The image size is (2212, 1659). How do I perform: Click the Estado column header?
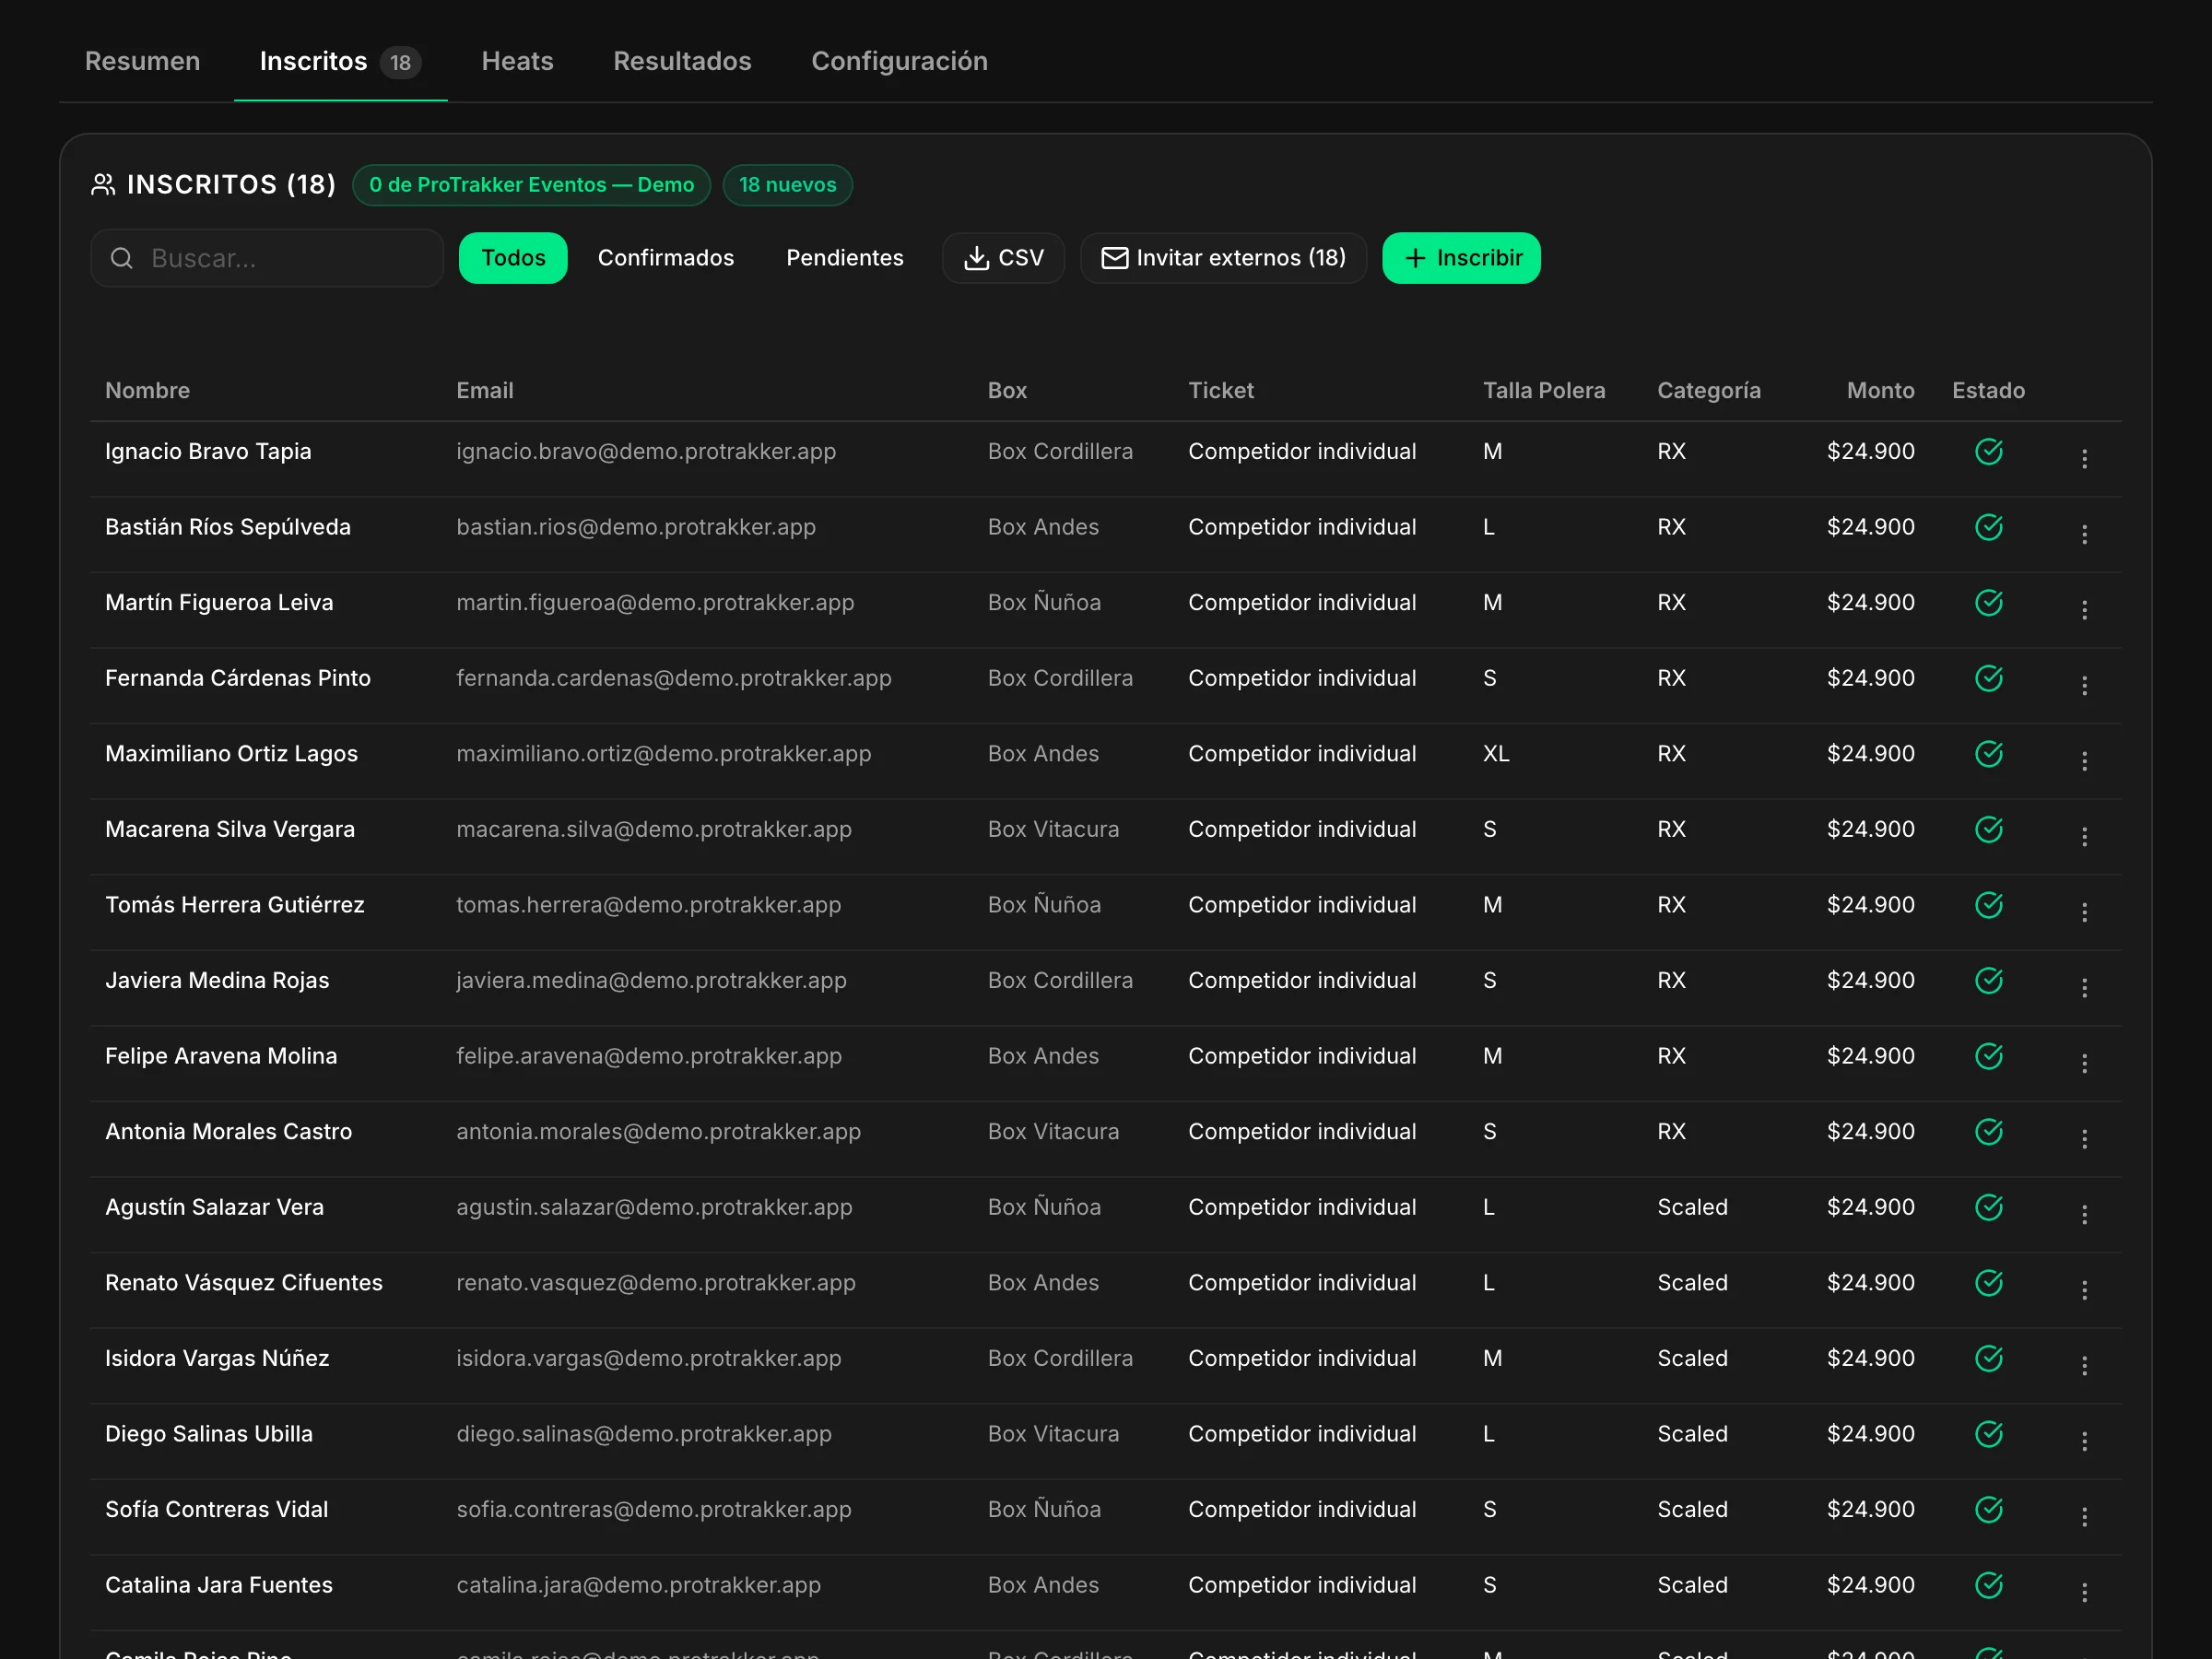pos(1988,391)
